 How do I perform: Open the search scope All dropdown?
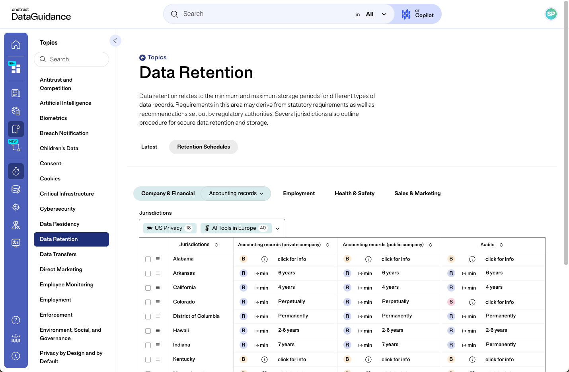(376, 14)
